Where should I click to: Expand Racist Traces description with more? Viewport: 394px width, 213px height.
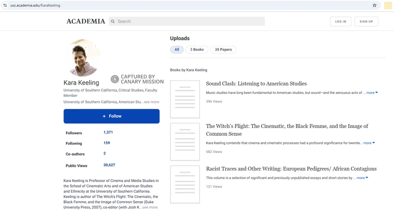pos(362,178)
